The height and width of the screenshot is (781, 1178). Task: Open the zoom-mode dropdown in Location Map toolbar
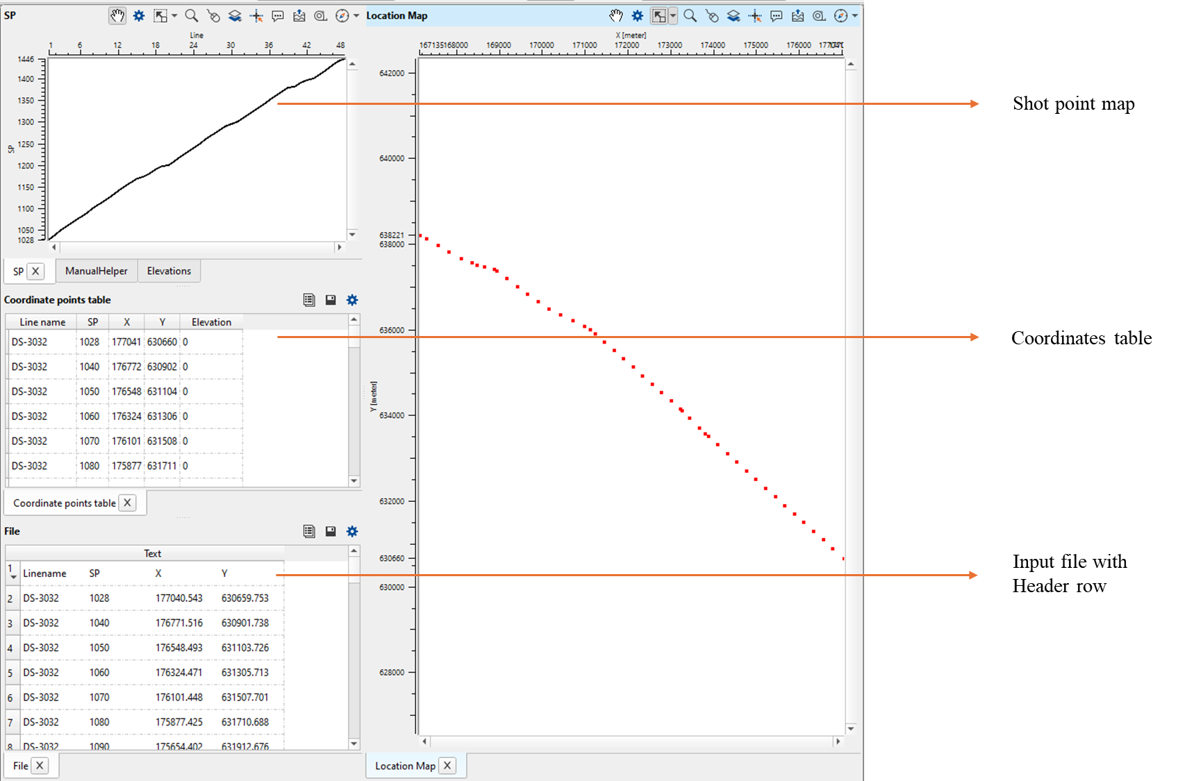(672, 15)
